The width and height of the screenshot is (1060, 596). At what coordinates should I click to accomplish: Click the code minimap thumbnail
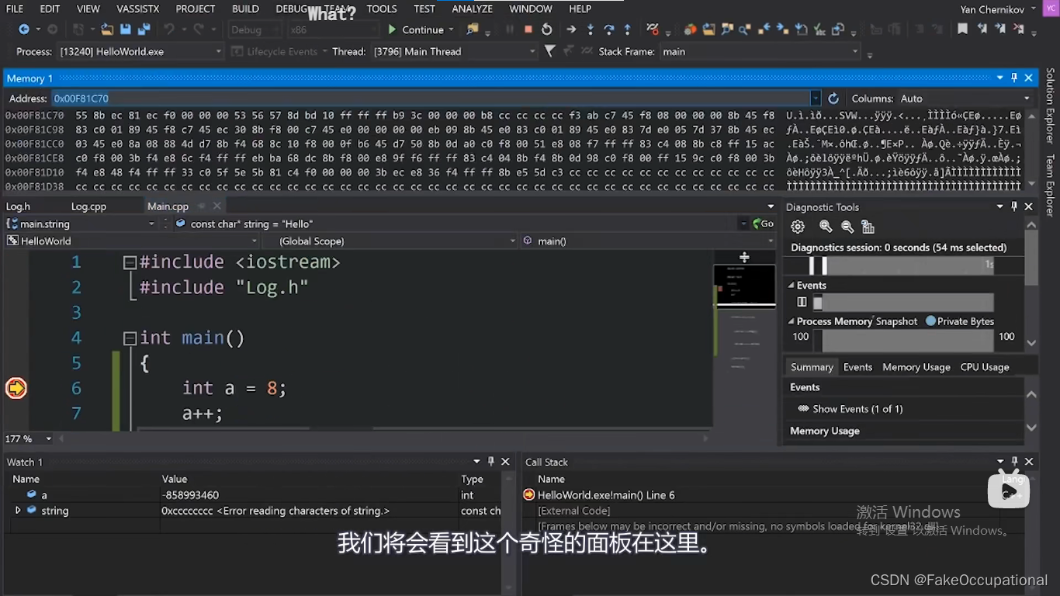[x=744, y=286]
